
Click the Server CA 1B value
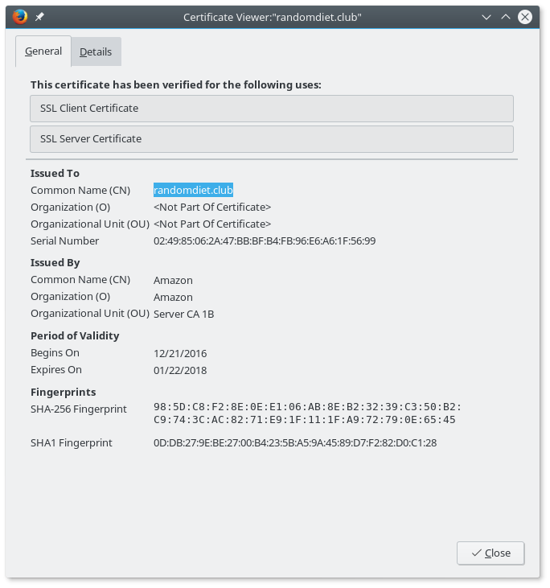pyautogui.click(x=183, y=314)
